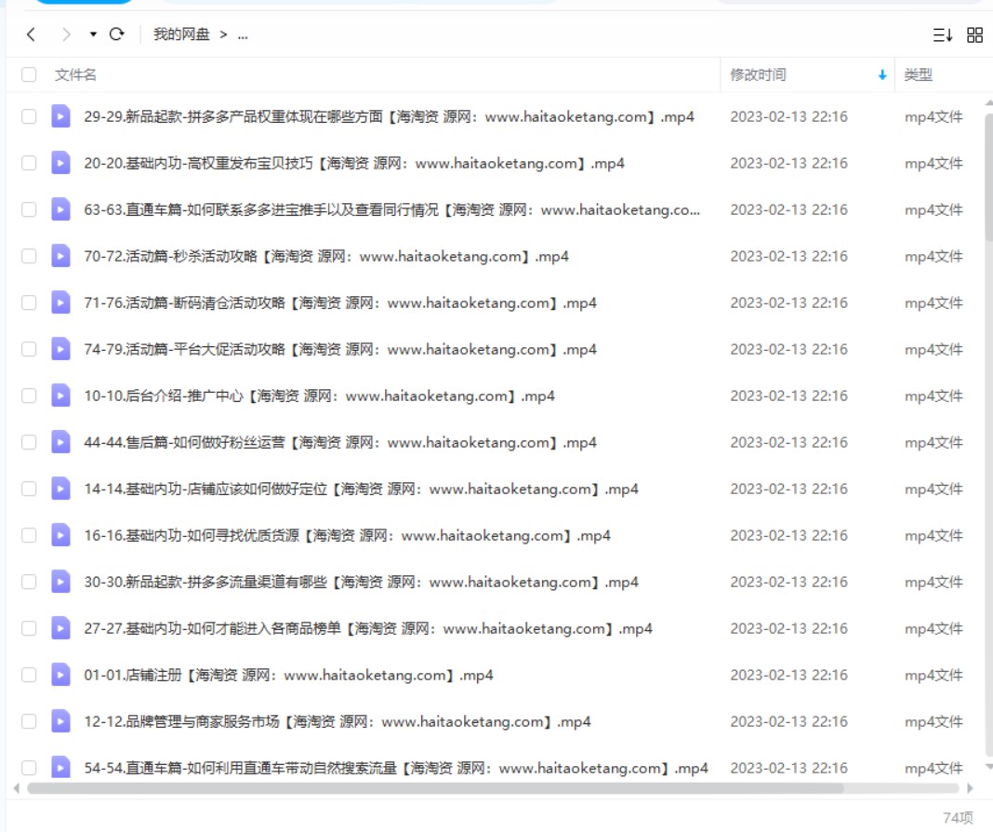Click video icon of 16-16.基础内功 file
993x832 pixels.
tap(60, 535)
